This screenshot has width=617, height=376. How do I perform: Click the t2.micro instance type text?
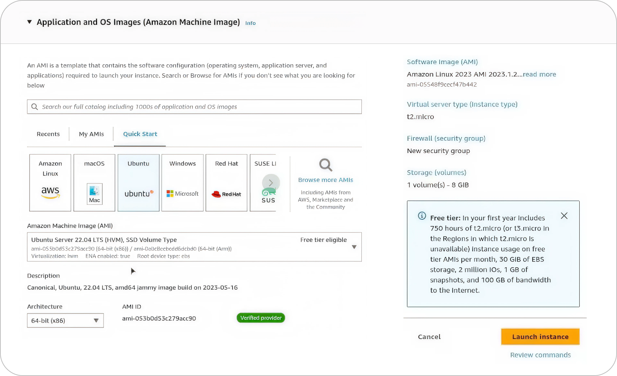[420, 117]
